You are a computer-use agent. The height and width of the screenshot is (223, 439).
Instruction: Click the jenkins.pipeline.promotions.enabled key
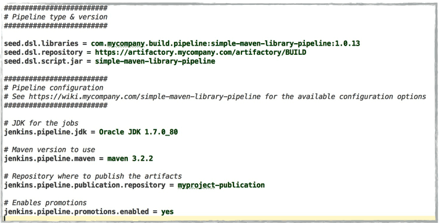point(77,211)
